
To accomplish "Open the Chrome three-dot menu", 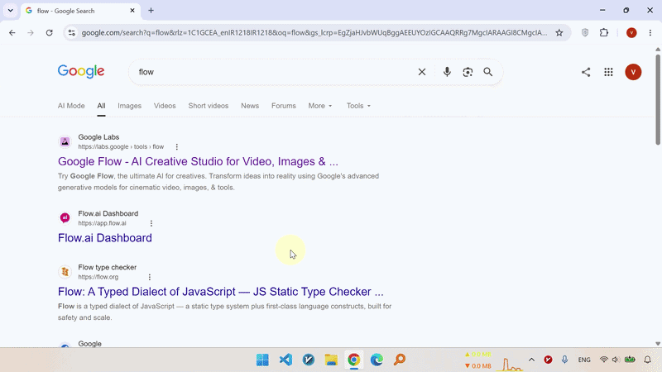I will click(x=650, y=32).
